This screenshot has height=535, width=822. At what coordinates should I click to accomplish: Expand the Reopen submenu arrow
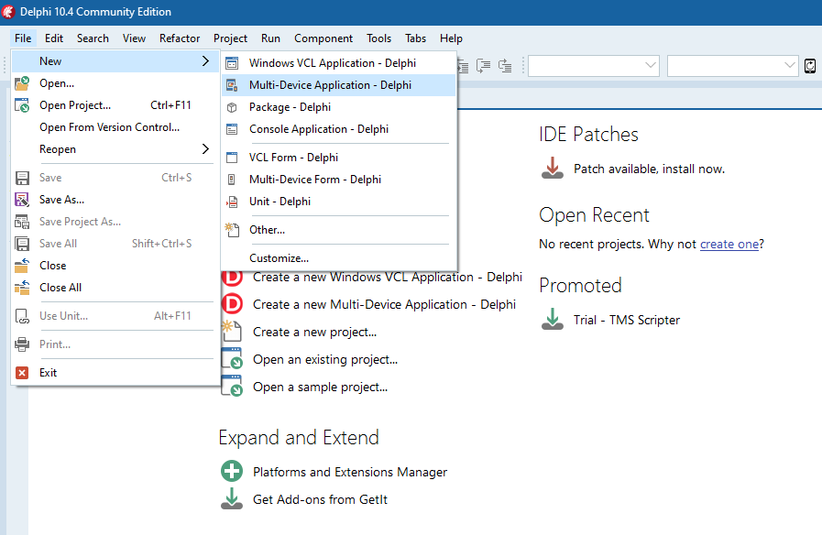point(205,149)
